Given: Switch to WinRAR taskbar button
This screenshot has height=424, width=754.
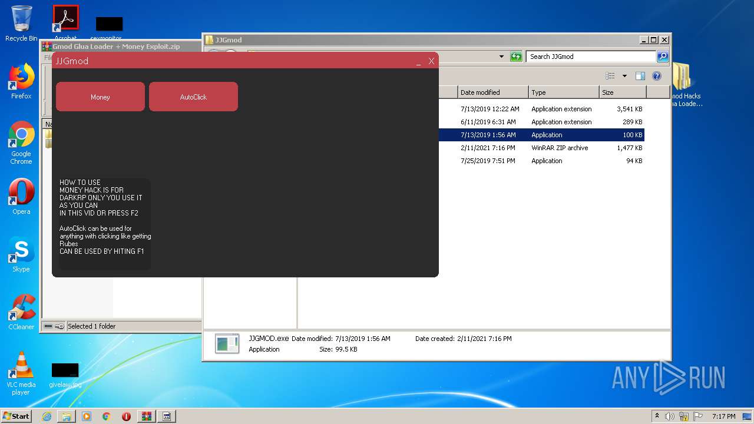Looking at the screenshot, I should click(146, 416).
